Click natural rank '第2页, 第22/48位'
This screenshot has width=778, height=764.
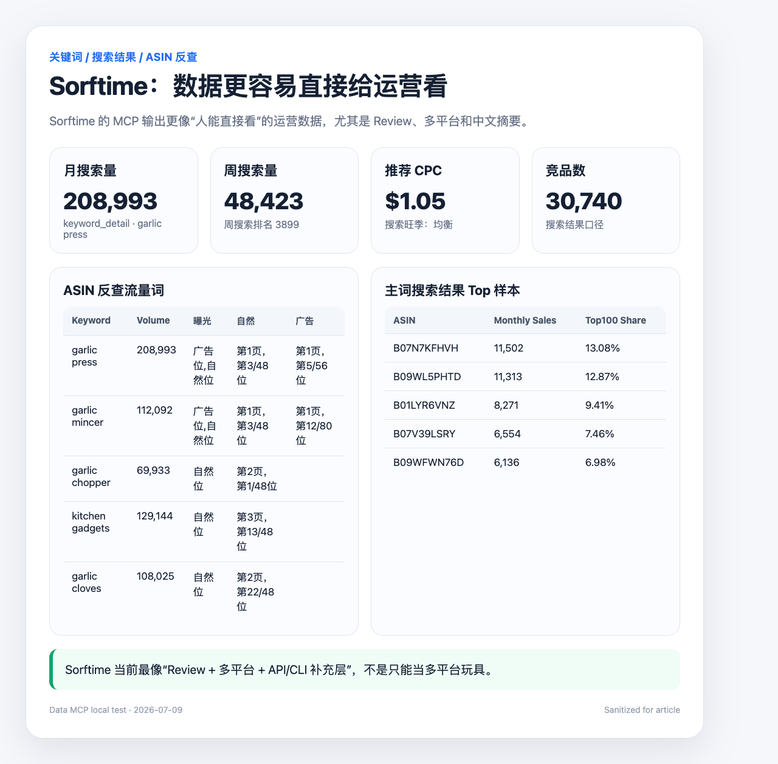pos(255,592)
